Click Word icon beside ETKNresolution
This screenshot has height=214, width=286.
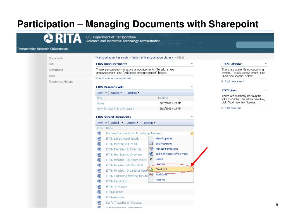point(99,197)
